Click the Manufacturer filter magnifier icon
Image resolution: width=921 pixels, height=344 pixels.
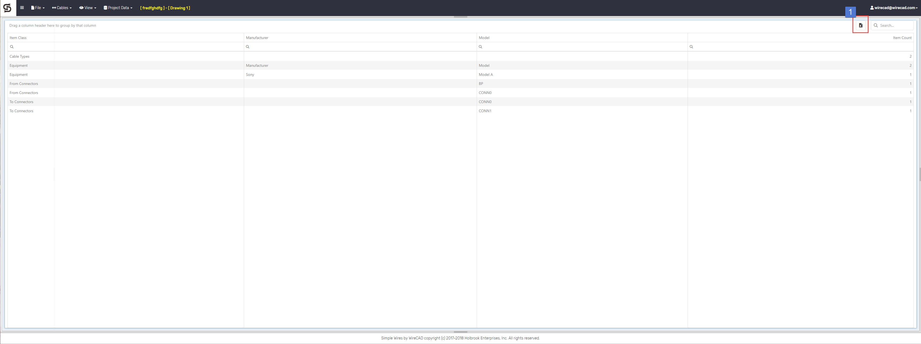click(x=247, y=47)
